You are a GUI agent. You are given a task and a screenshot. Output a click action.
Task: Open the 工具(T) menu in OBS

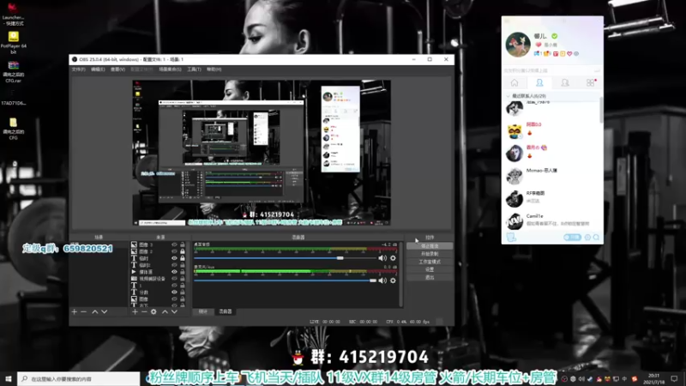point(194,69)
